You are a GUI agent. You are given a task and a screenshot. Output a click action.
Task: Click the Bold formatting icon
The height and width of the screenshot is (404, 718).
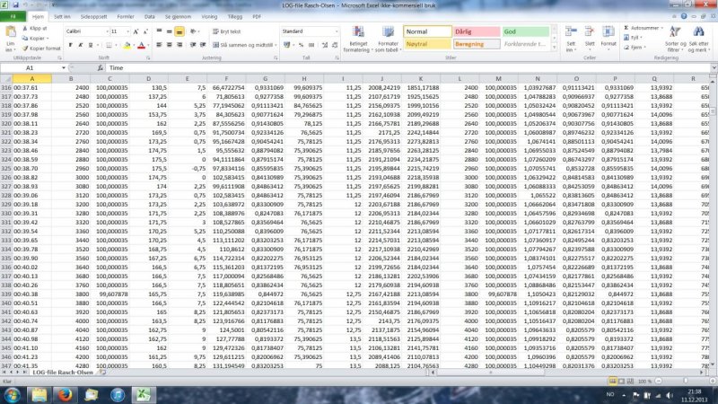(69, 45)
